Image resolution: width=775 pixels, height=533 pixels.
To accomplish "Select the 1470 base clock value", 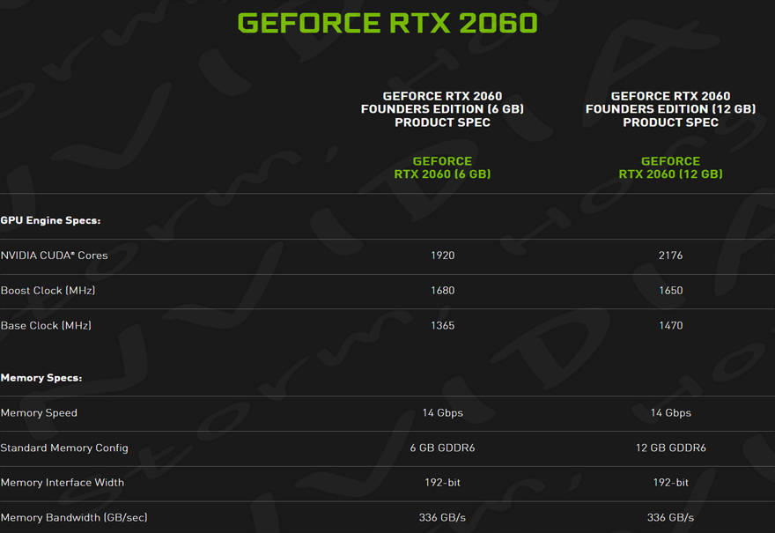I will [x=671, y=326].
